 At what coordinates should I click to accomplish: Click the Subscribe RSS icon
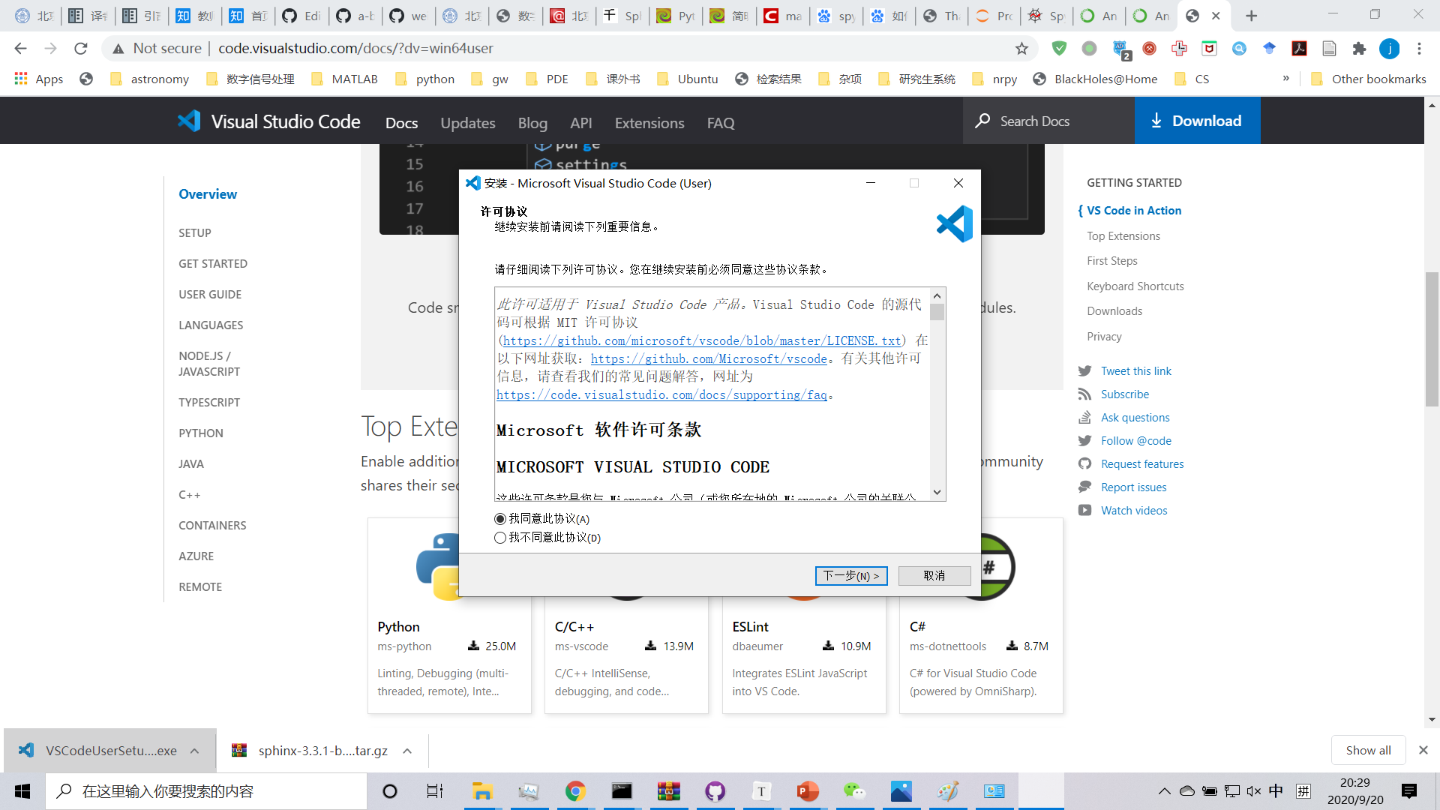pos(1084,394)
